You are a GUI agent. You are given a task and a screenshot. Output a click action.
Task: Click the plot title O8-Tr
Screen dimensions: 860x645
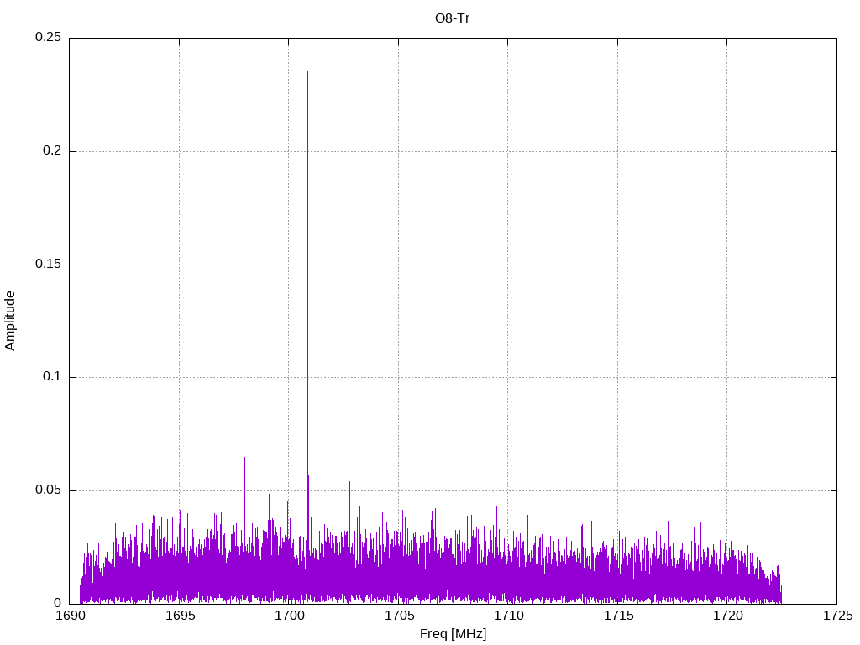[x=453, y=18]
